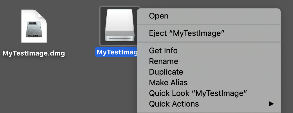Viewport: 293px width, 113px height.
Task: Choose Open from the context menu
Action: 159,16
